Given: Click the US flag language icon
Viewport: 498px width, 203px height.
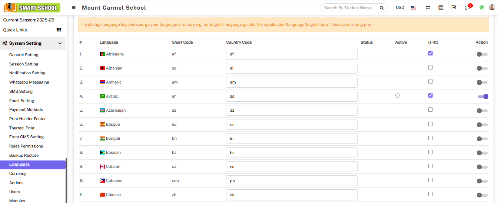Looking at the screenshot, I should (x=414, y=7).
